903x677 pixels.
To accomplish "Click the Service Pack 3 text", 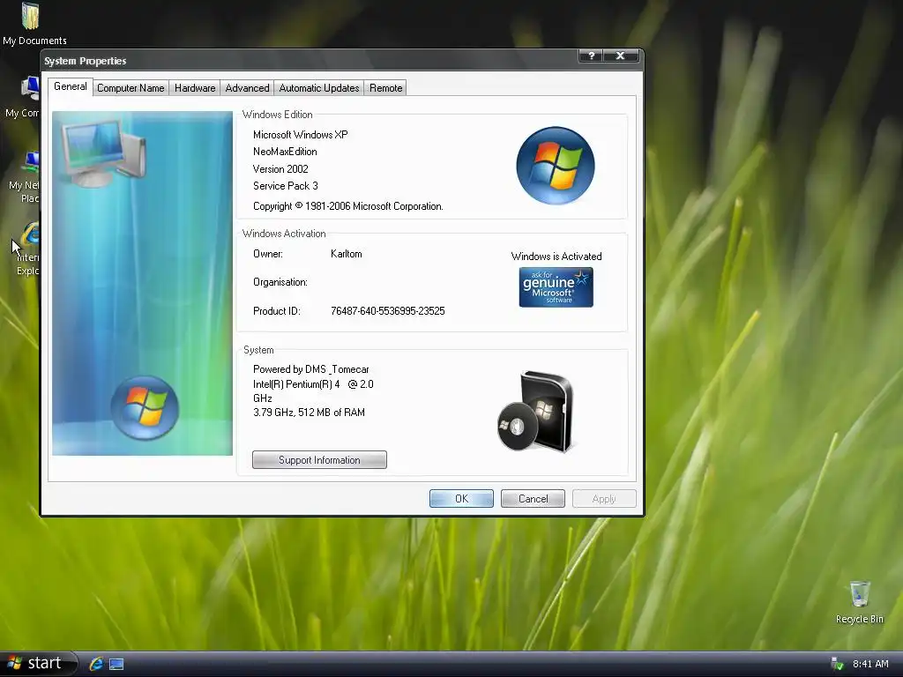I will (285, 186).
